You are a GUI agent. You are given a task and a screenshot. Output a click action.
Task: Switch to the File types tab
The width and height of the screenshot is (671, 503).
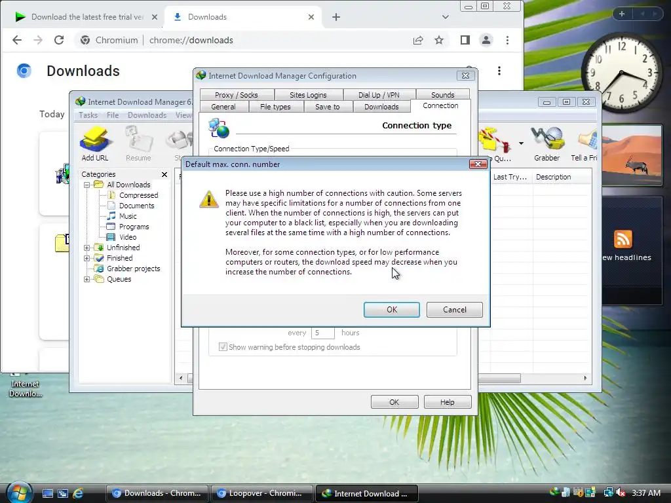click(x=276, y=107)
